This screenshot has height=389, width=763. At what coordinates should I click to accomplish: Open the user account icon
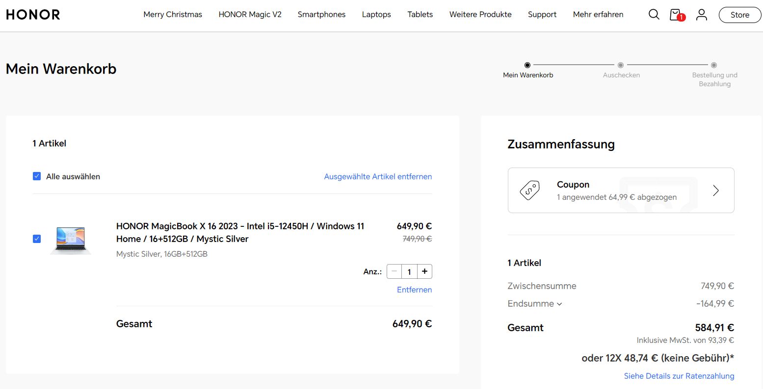click(702, 15)
